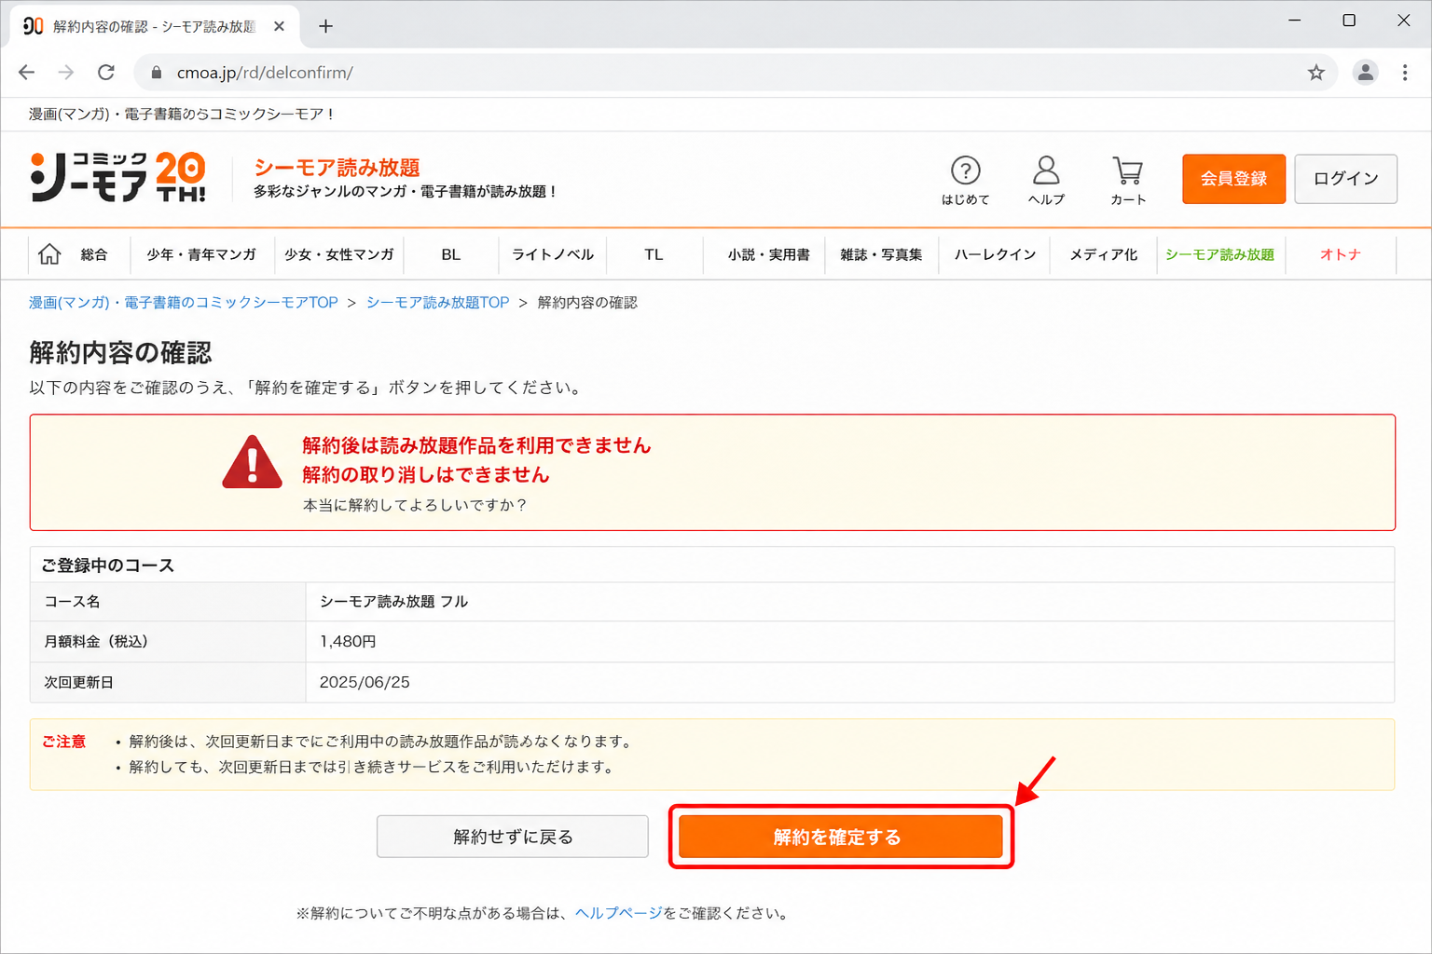Open the Chrome three-dot menu
1432x954 pixels.
coord(1405,72)
